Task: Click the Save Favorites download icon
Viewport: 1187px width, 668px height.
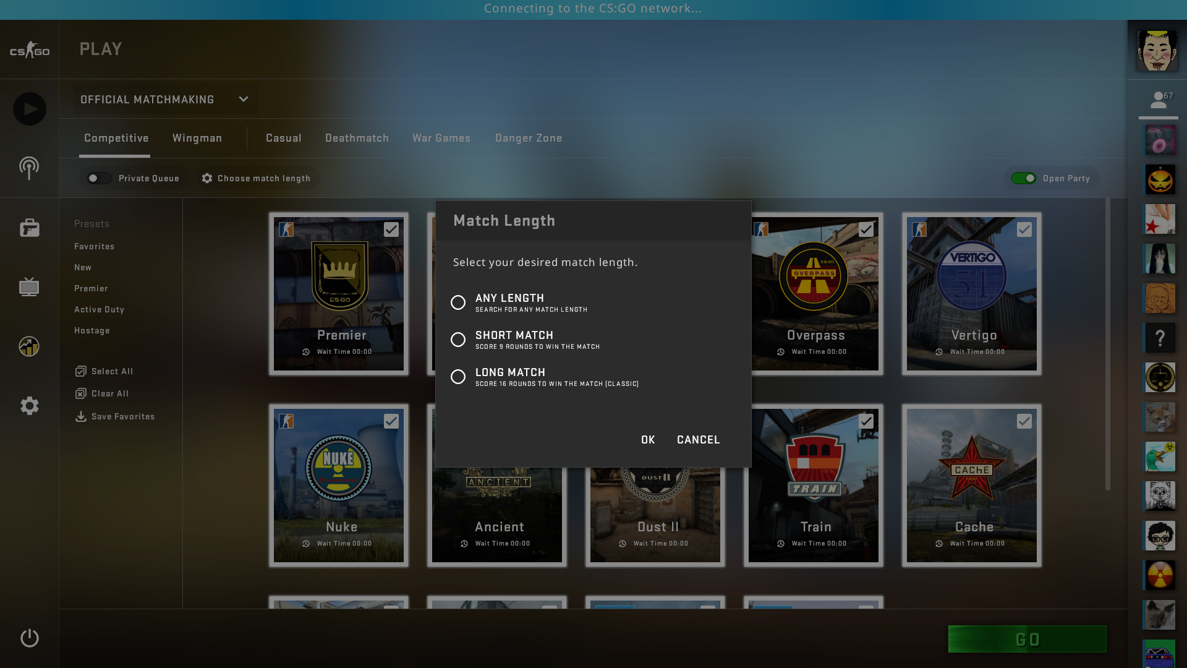Action: coord(80,416)
